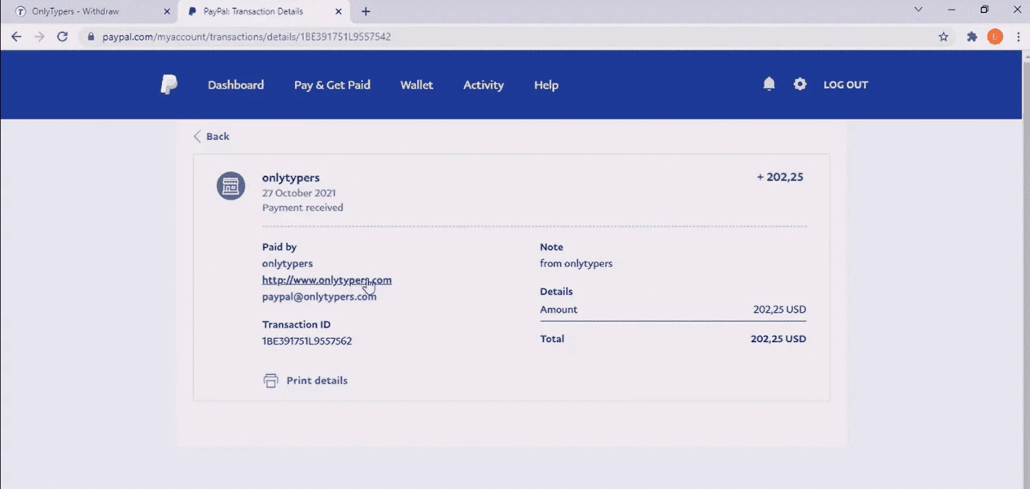Go back with browser back arrow
1030x489 pixels.
16,37
